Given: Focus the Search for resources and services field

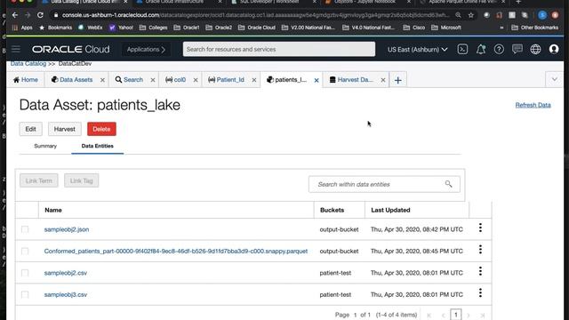Looking at the screenshot, I should click(x=278, y=49).
